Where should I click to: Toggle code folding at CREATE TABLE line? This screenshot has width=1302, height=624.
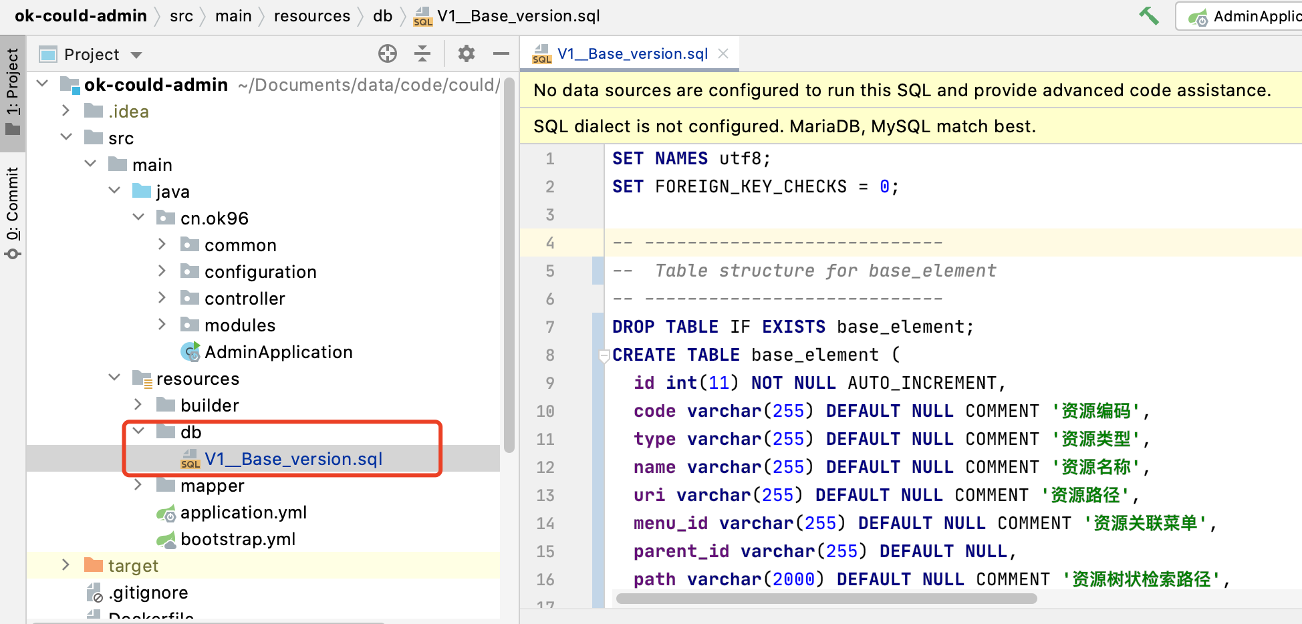click(x=604, y=355)
